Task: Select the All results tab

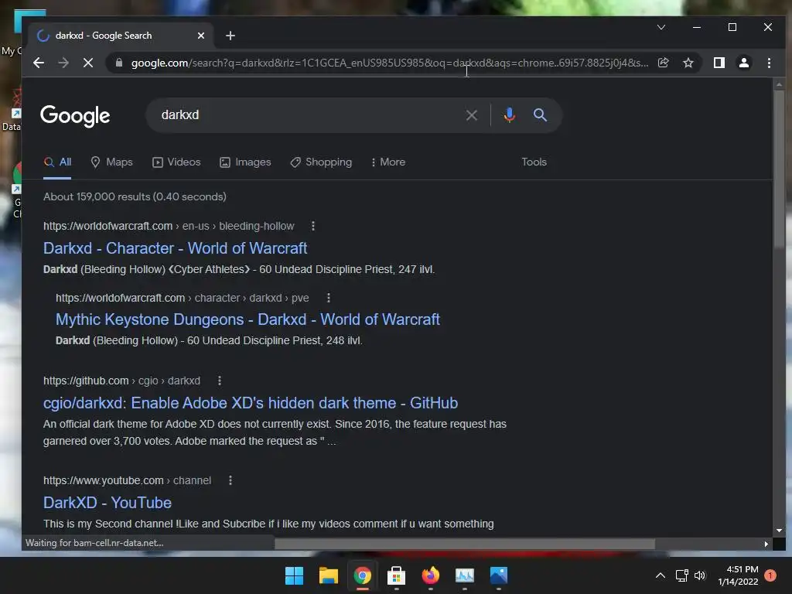Action: [57, 162]
